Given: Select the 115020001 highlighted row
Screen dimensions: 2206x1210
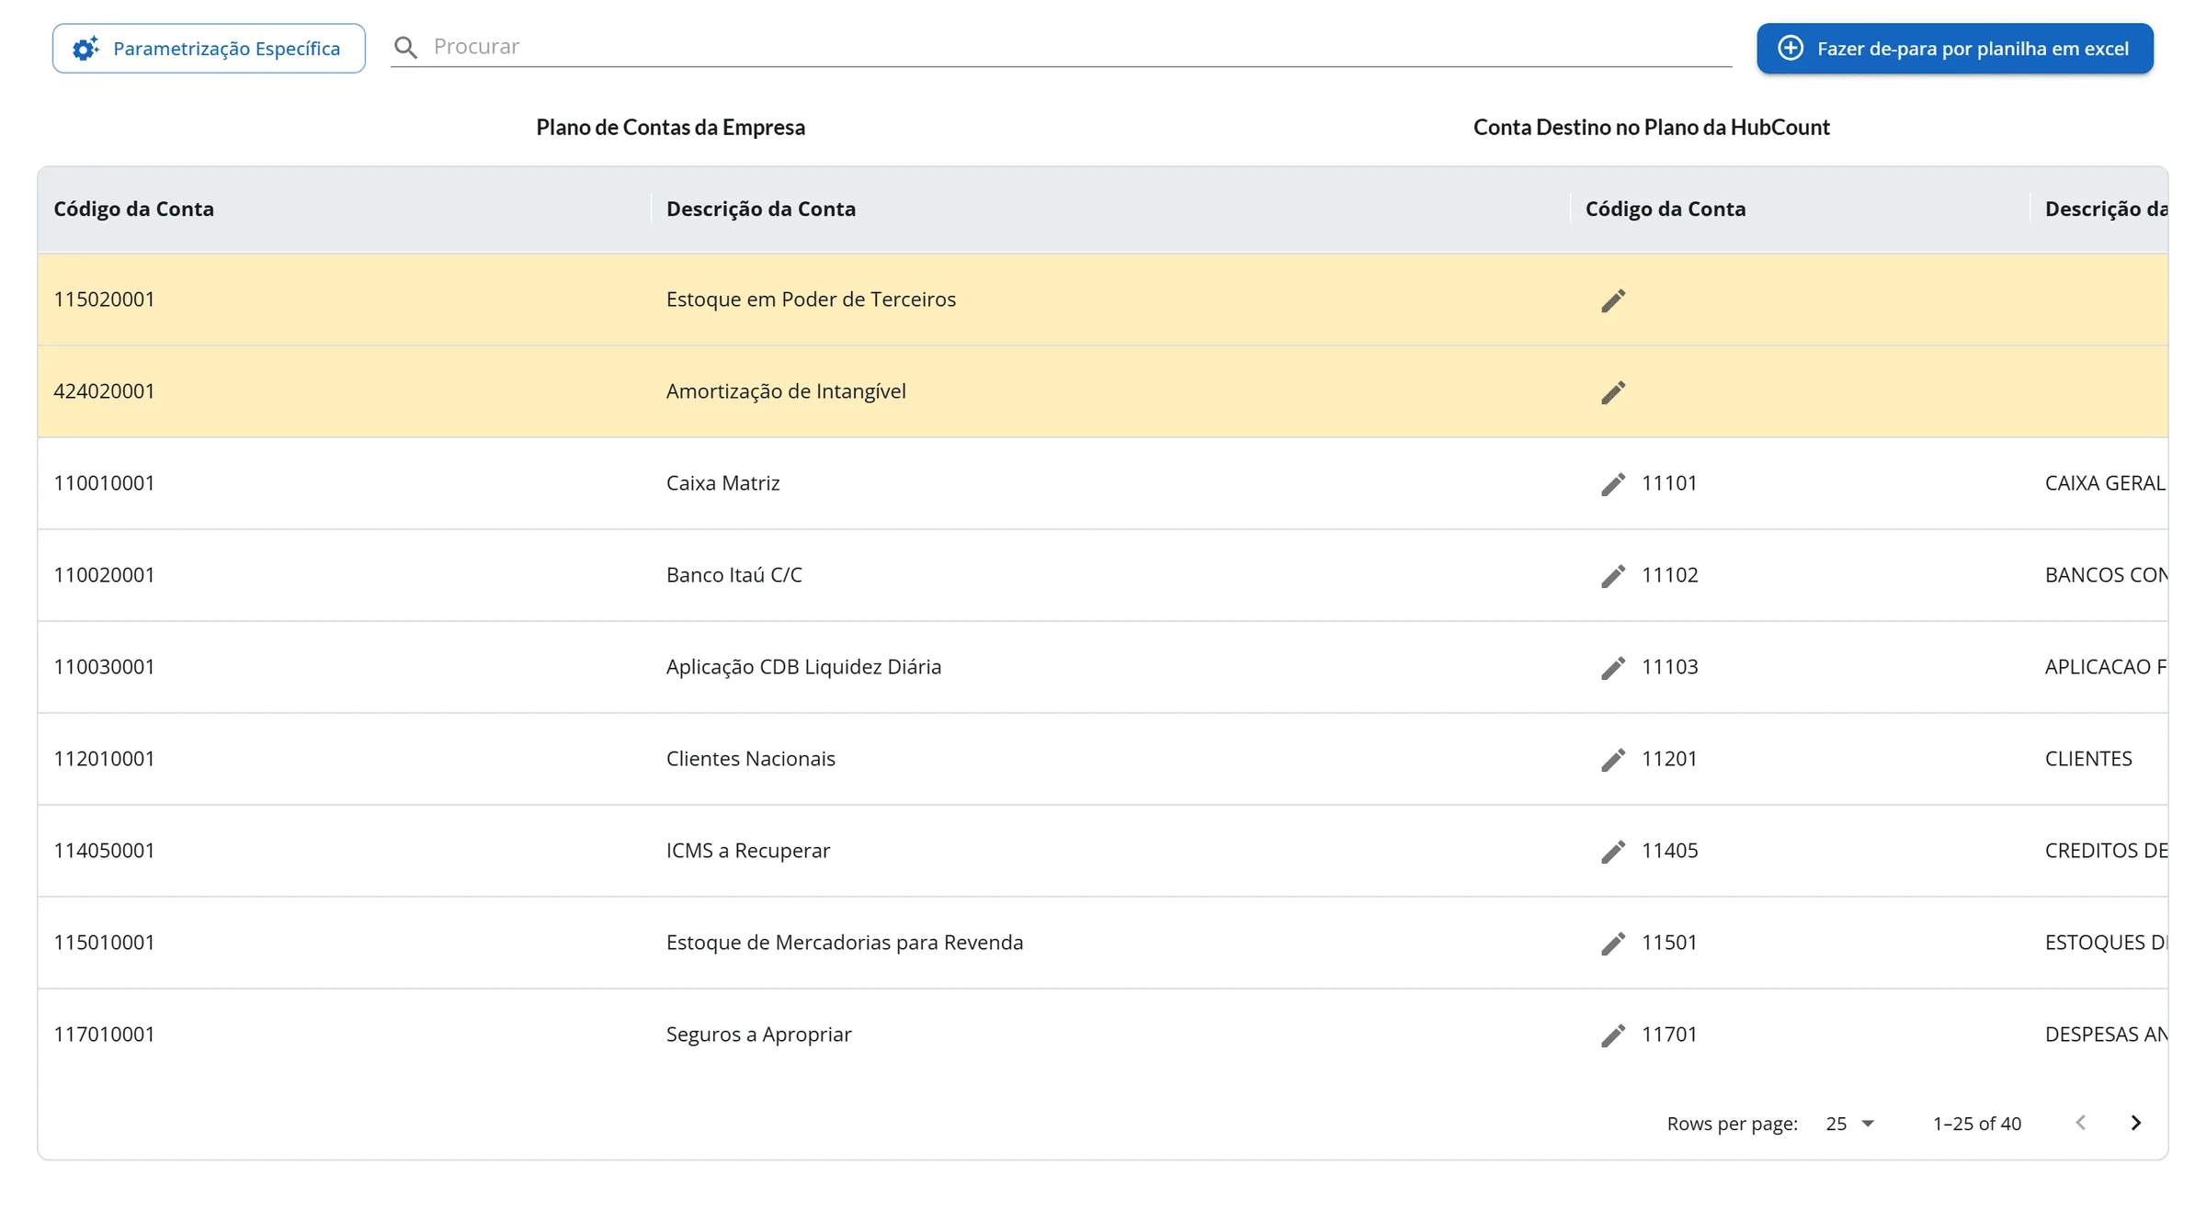Looking at the screenshot, I should coord(1102,300).
